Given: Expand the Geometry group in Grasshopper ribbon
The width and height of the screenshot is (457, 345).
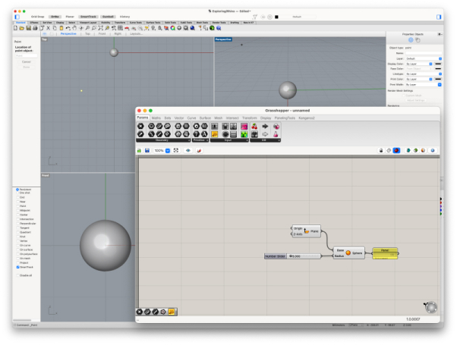Looking at the screenshot, I should [189, 140].
